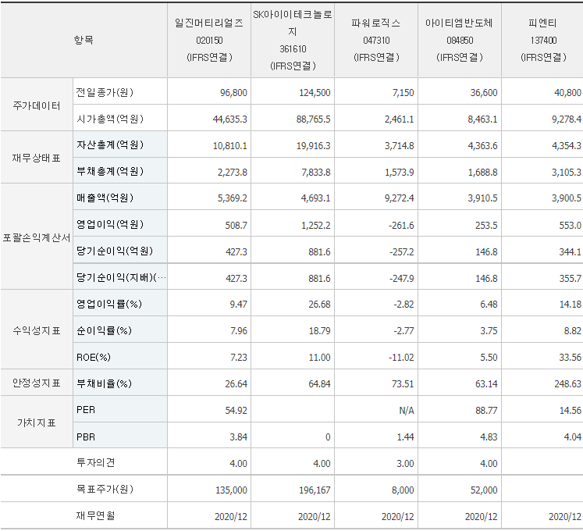Select total assets value 19,916.3
The width and height of the screenshot is (583, 531).
pyautogui.click(x=314, y=146)
